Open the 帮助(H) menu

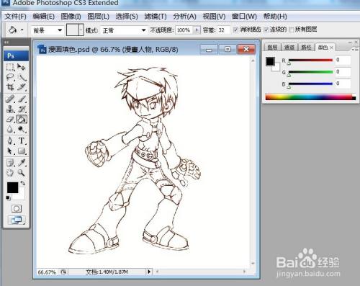point(275,17)
